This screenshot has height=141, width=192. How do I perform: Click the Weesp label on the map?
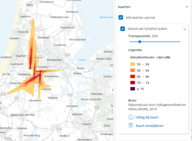(x=77, y=73)
